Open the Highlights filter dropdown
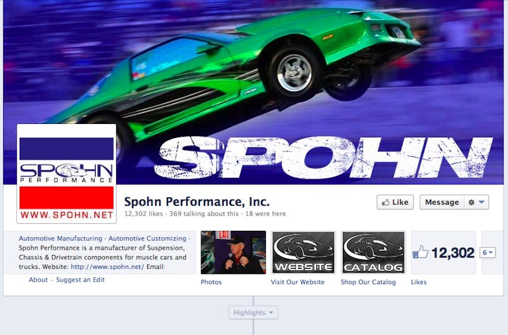The image size is (508, 335). pos(253,313)
